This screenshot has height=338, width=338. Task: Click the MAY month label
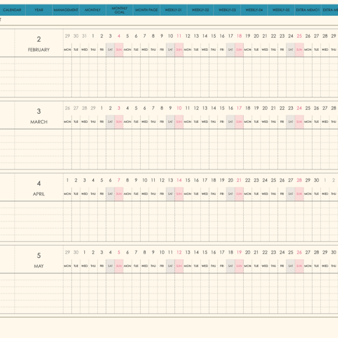(x=39, y=266)
